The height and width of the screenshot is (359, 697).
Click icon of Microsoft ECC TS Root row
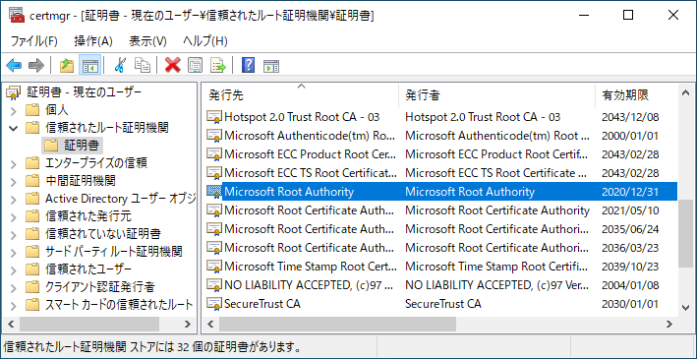(213, 172)
